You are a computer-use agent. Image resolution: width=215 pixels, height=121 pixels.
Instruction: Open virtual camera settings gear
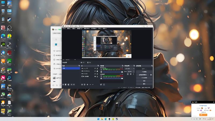tap(151, 75)
